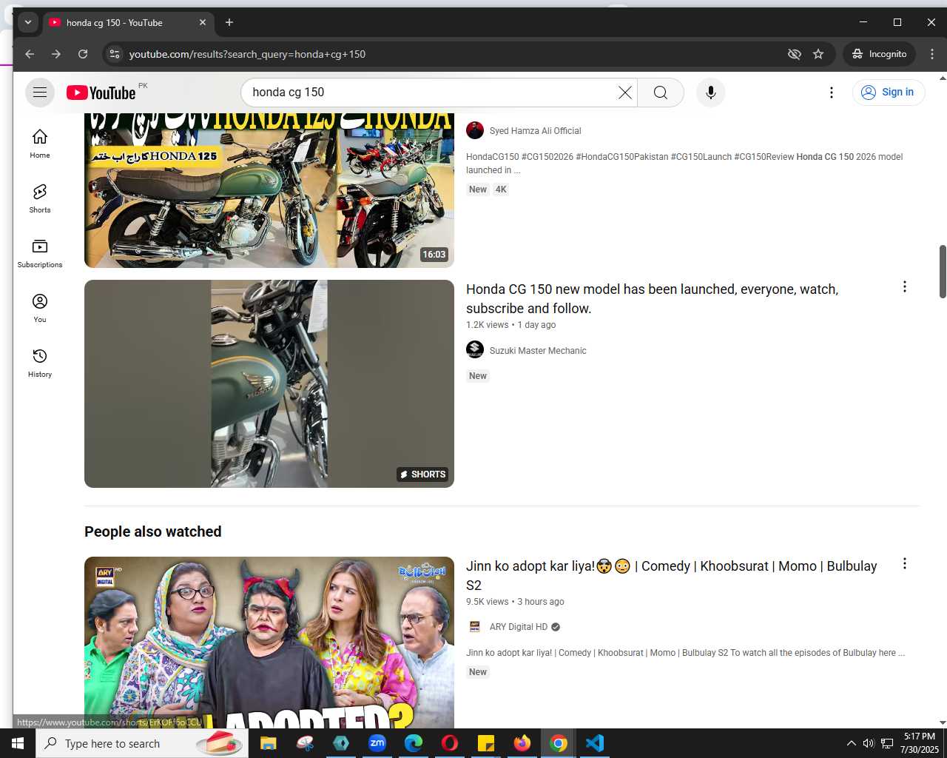View site information icon in address bar
Screen dimensions: 947x758
[x=114, y=54]
